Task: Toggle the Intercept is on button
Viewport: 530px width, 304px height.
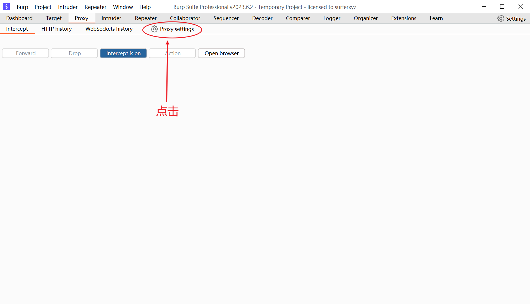Action: [123, 53]
